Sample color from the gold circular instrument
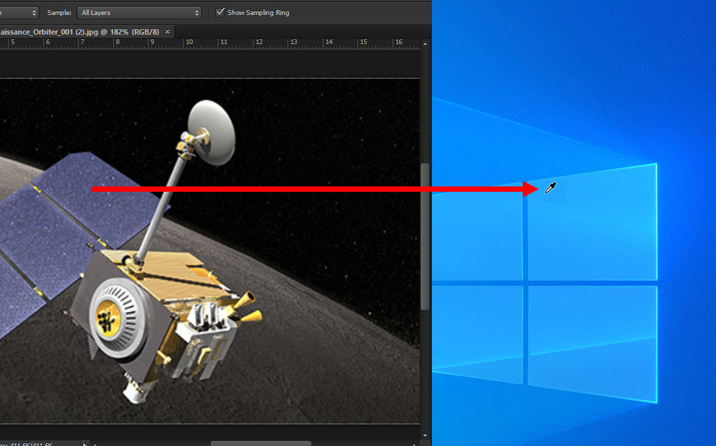 pos(108,317)
